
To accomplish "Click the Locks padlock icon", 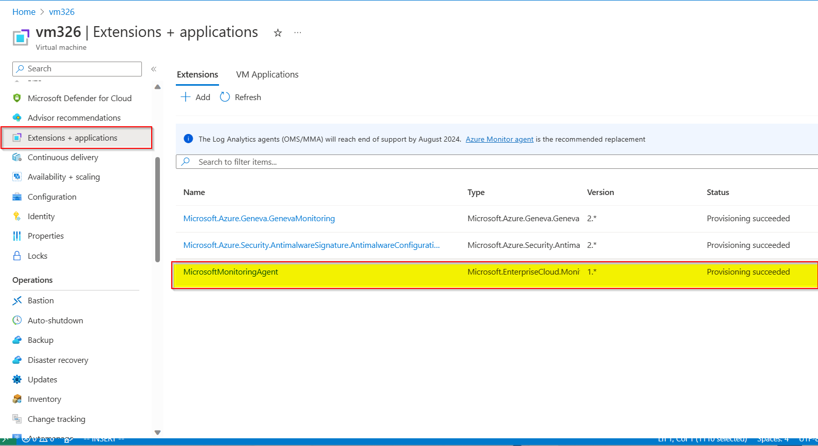I will pos(17,256).
